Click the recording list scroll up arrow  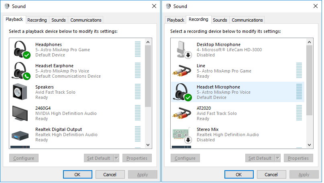(309, 42)
